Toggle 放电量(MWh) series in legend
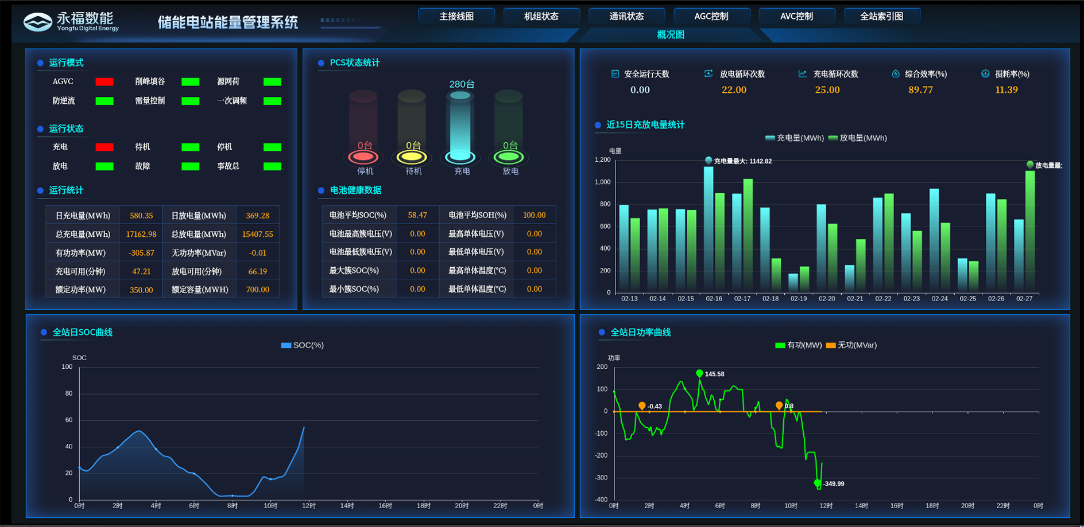1084x527 pixels. click(x=857, y=138)
